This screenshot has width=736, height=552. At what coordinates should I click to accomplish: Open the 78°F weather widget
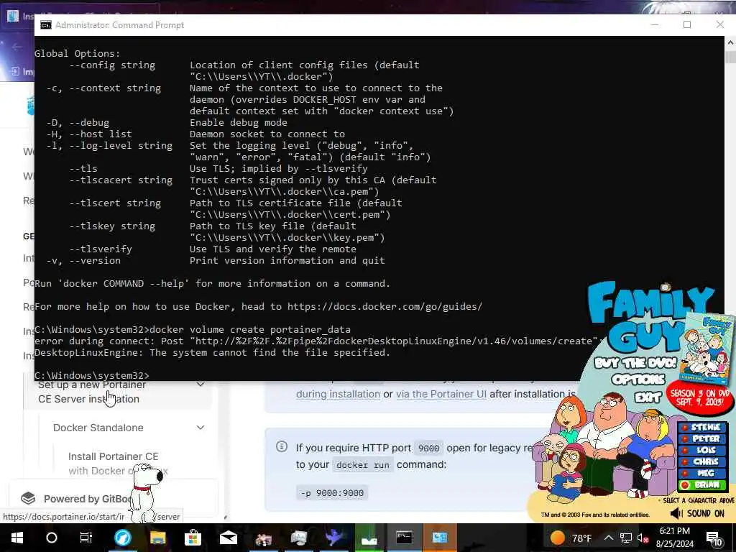(x=571, y=538)
